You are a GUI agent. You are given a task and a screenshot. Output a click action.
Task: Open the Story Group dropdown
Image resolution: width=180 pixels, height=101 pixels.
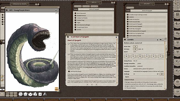[x=149, y=10]
